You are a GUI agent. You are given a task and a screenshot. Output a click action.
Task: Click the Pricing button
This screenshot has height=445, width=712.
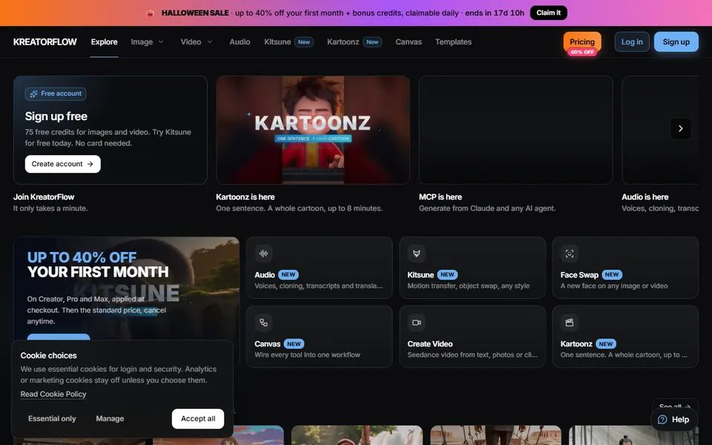[x=582, y=42]
